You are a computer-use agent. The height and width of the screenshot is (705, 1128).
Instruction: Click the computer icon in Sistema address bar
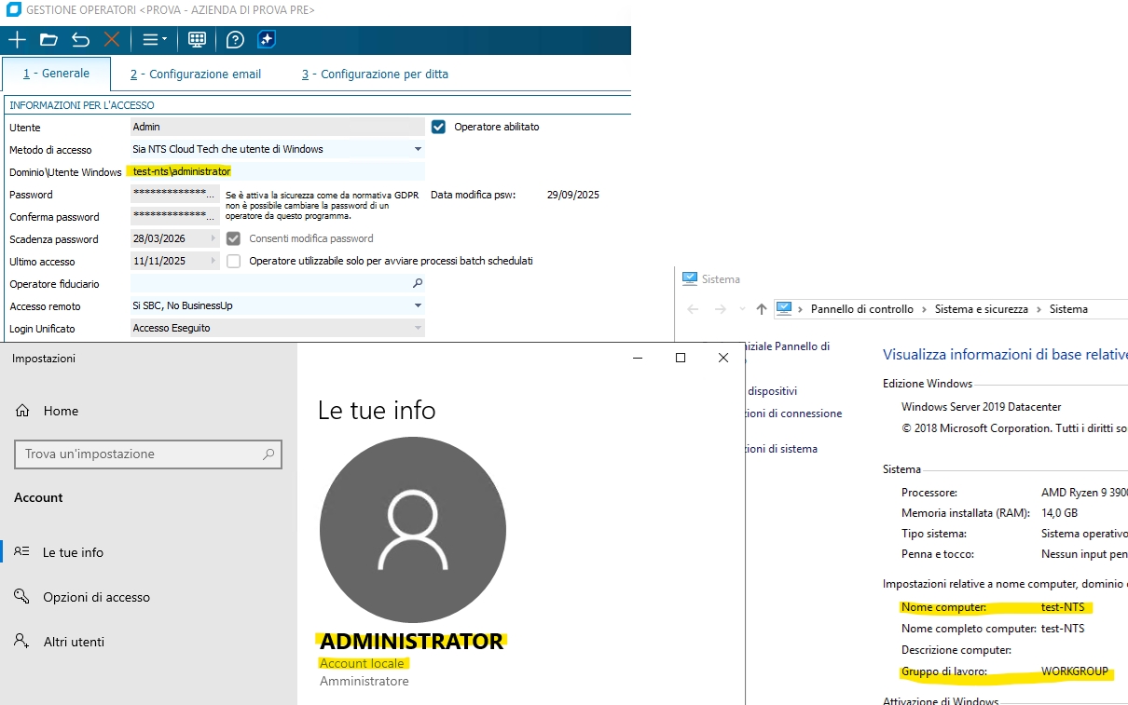tap(784, 308)
